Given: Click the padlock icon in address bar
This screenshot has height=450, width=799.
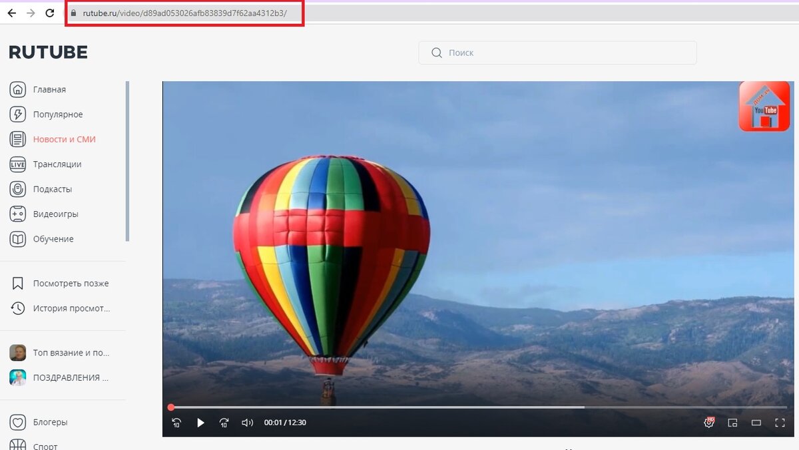Looking at the screenshot, I should (74, 13).
